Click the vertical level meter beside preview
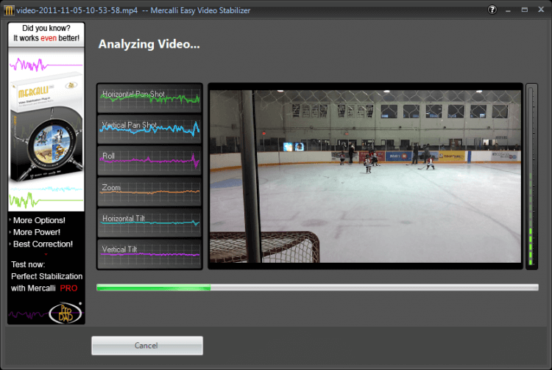The width and height of the screenshot is (552, 370). coord(531,176)
